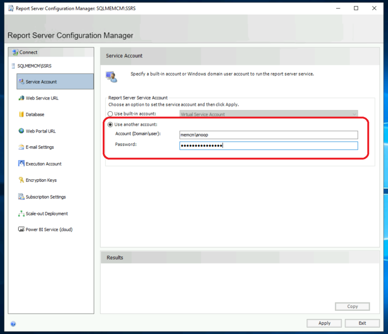Image resolution: width=388 pixels, height=334 pixels.
Task: Click the Web Portal URL globe icon
Action: coord(21,131)
